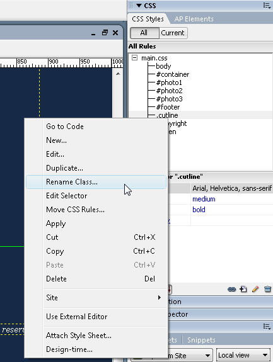Edit style with the pencil icon
The height and width of the screenshot is (362, 273).
tap(255, 289)
